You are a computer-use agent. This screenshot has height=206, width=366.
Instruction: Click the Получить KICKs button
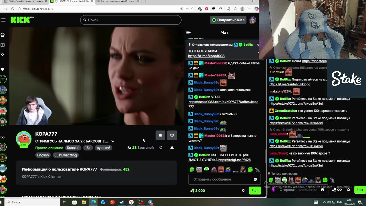[x=228, y=20]
